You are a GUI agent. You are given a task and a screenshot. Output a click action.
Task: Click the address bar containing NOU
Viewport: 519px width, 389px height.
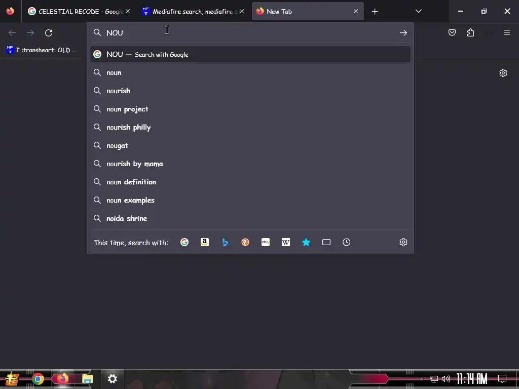click(x=251, y=33)
